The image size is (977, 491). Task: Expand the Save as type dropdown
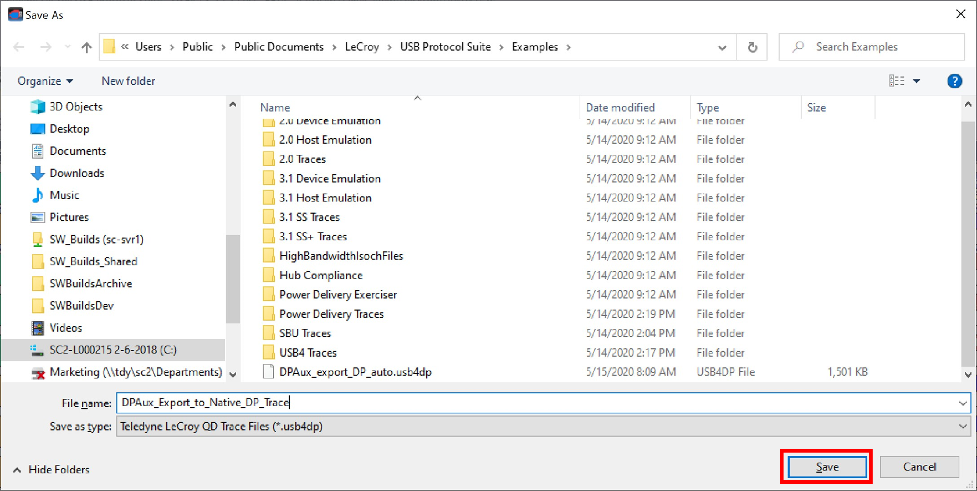coord(963,426)
